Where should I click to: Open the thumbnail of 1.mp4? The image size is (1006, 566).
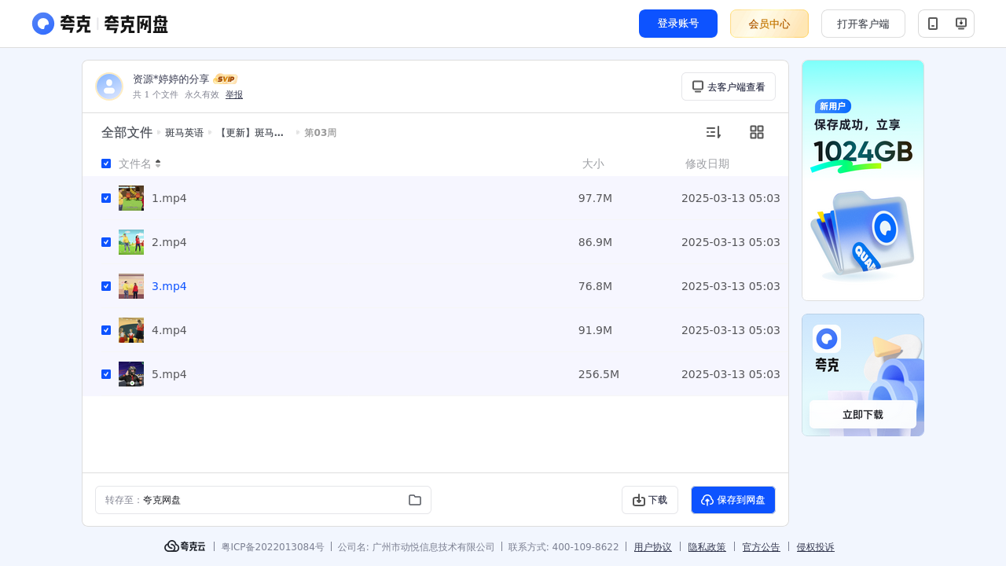point(131,198)
